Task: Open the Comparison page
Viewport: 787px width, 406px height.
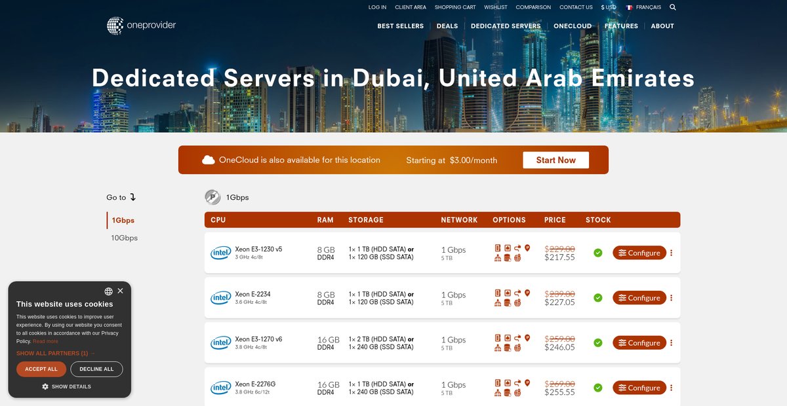Action: [533, 7]
